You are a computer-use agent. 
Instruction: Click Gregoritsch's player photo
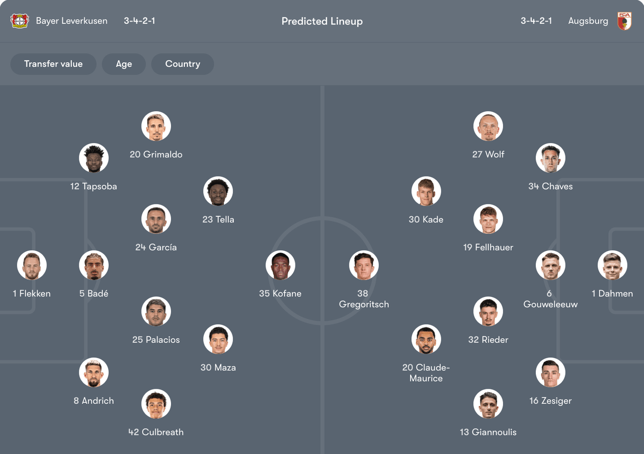(364, 265)
